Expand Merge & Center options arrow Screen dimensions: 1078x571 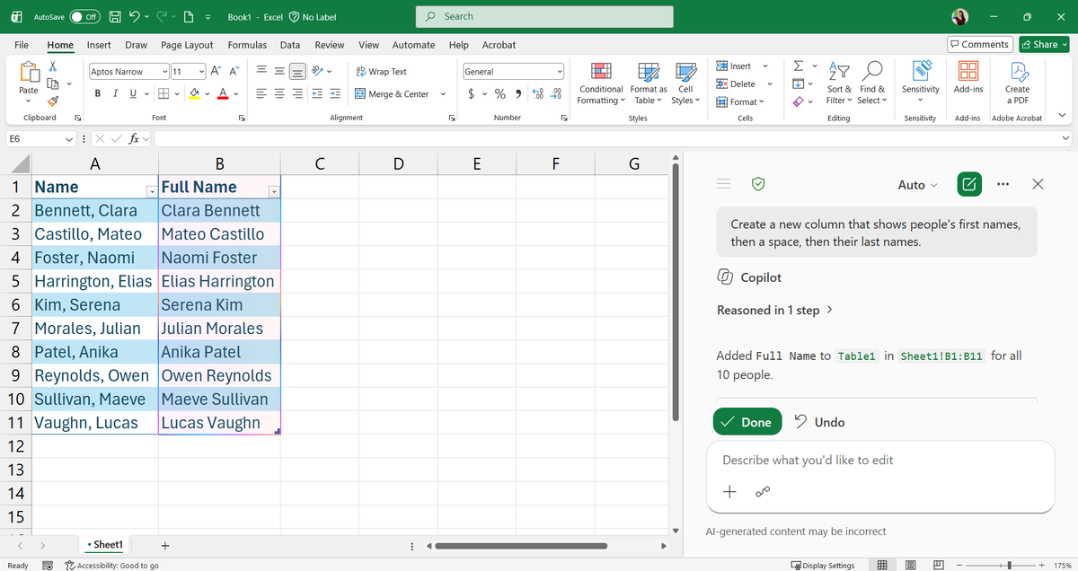tap(442, 93)
